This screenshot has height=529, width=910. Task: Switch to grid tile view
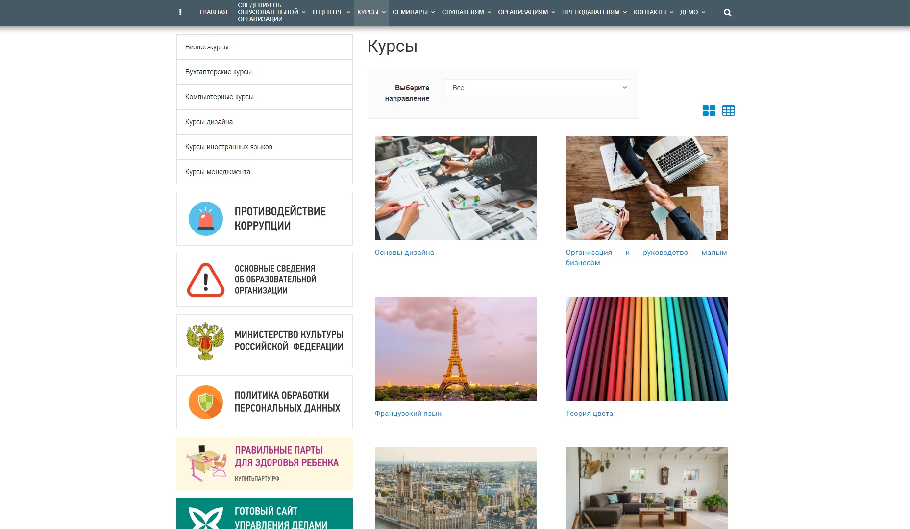pyautogui.click(x=709, y=111)
